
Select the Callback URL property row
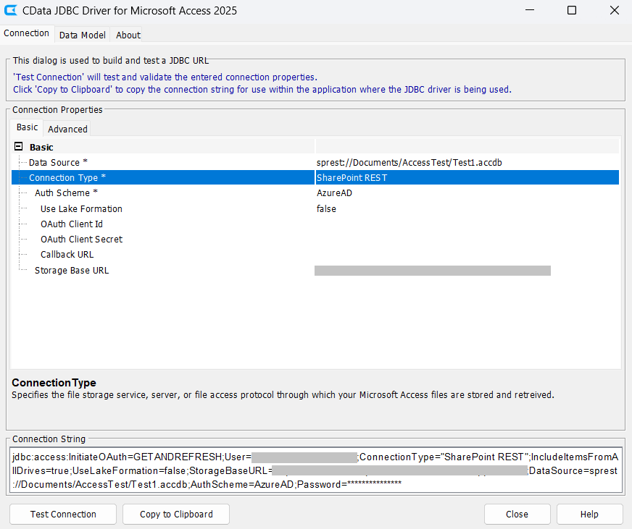[67, 255]
